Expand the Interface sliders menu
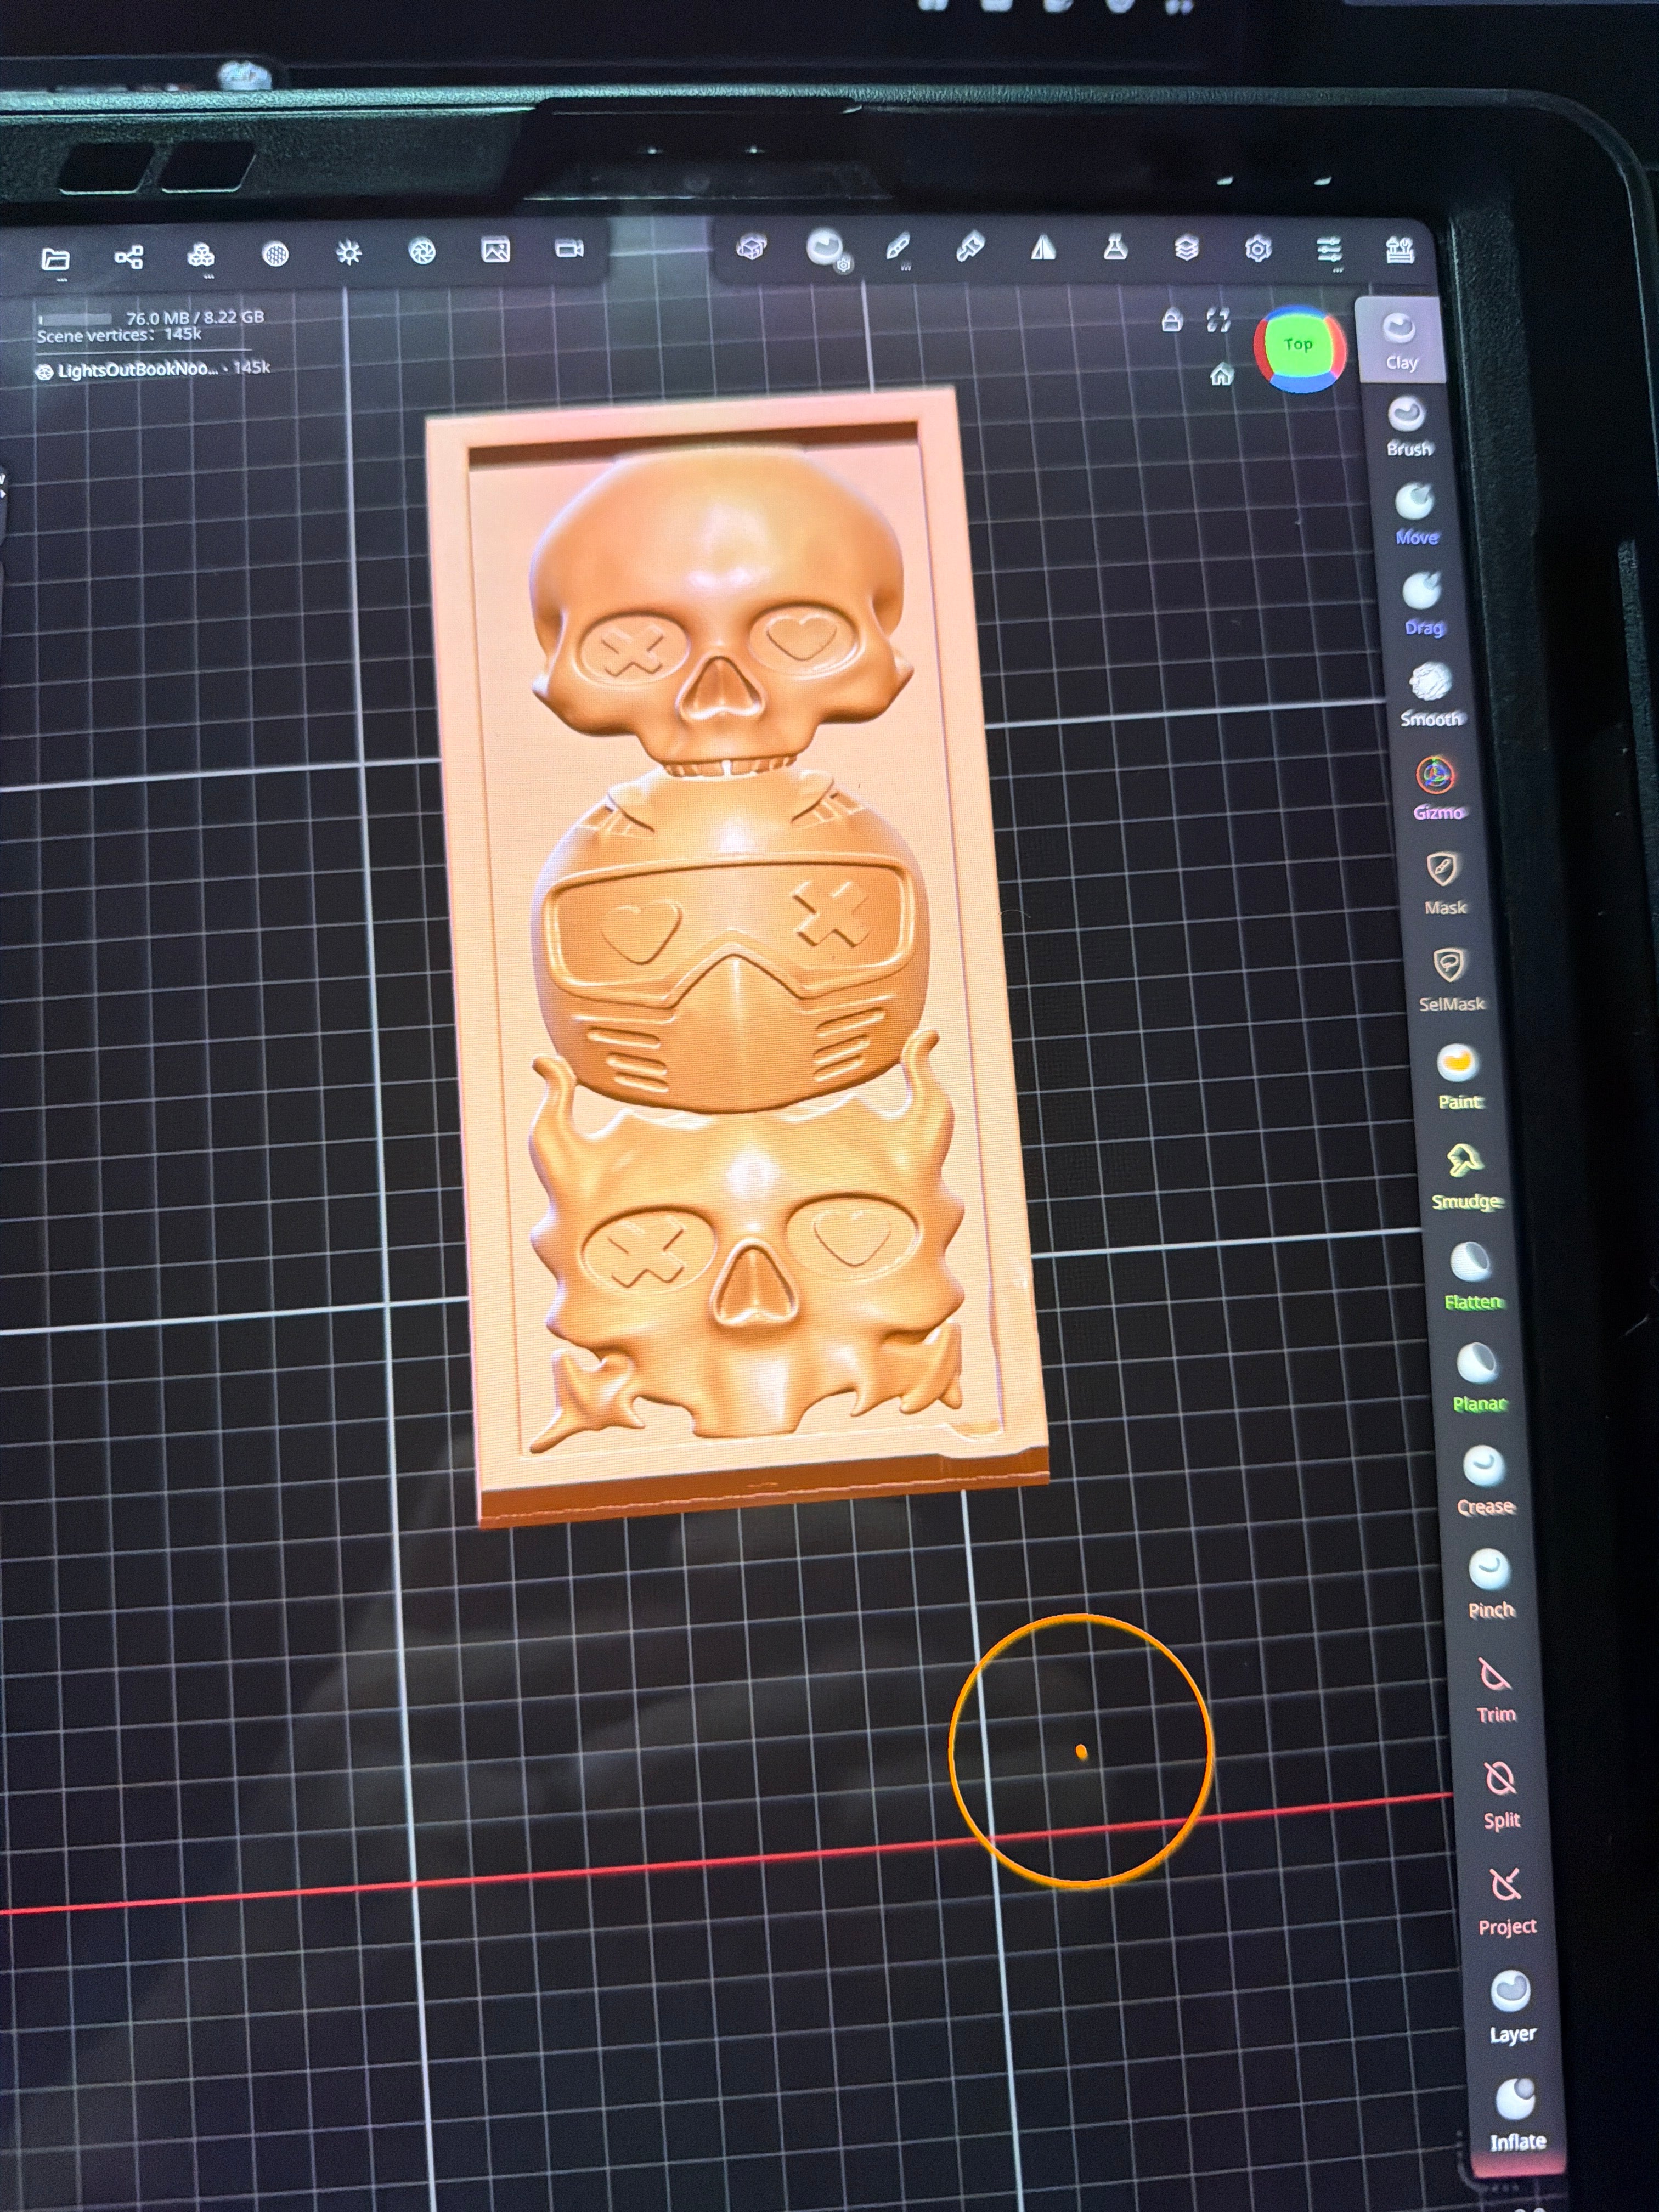 click(x=1329, y=249)
